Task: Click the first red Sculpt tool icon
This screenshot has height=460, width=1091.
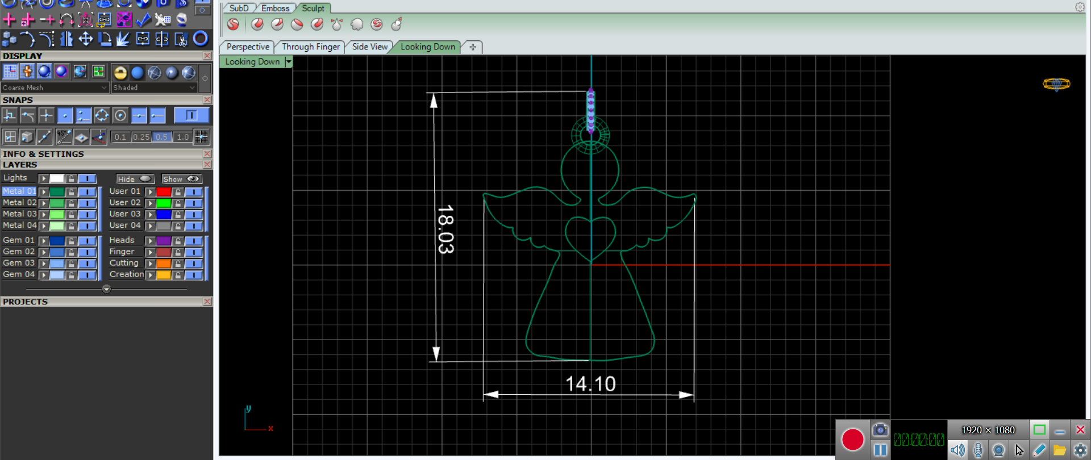Action: click(x=233, y=24)
